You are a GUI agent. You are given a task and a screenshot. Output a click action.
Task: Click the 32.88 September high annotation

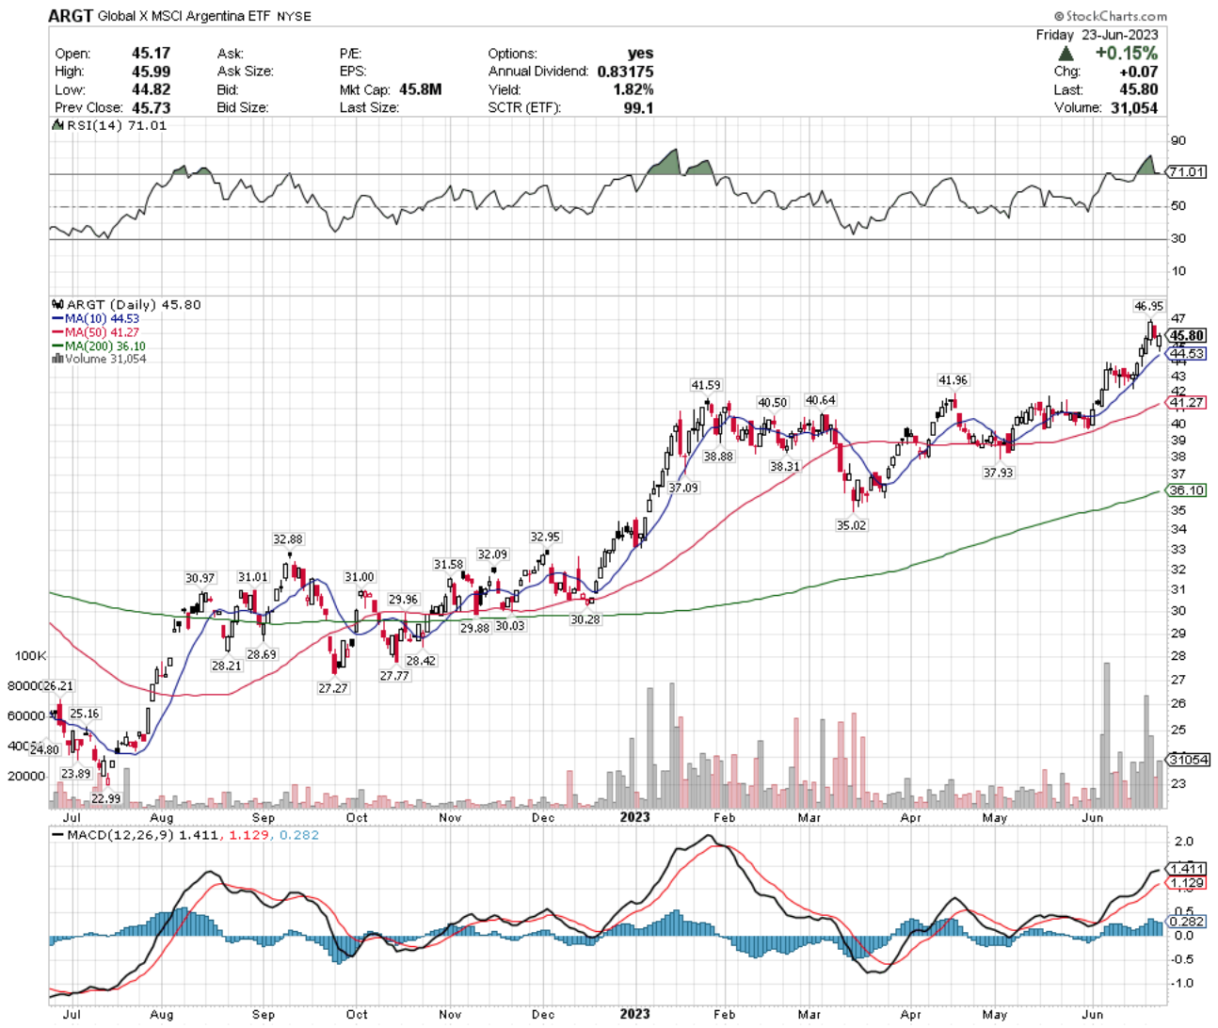[288, 539]
